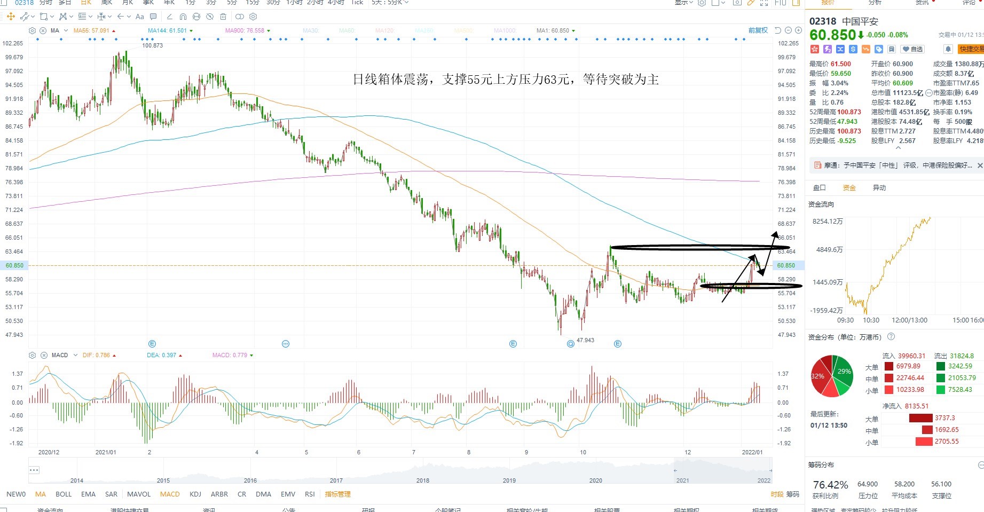
Task: Open MACD indicator settings gear
Action: (x=33, y=355)
